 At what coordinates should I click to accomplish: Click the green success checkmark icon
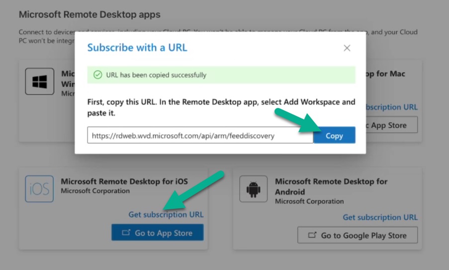click(x=97, y=75)
